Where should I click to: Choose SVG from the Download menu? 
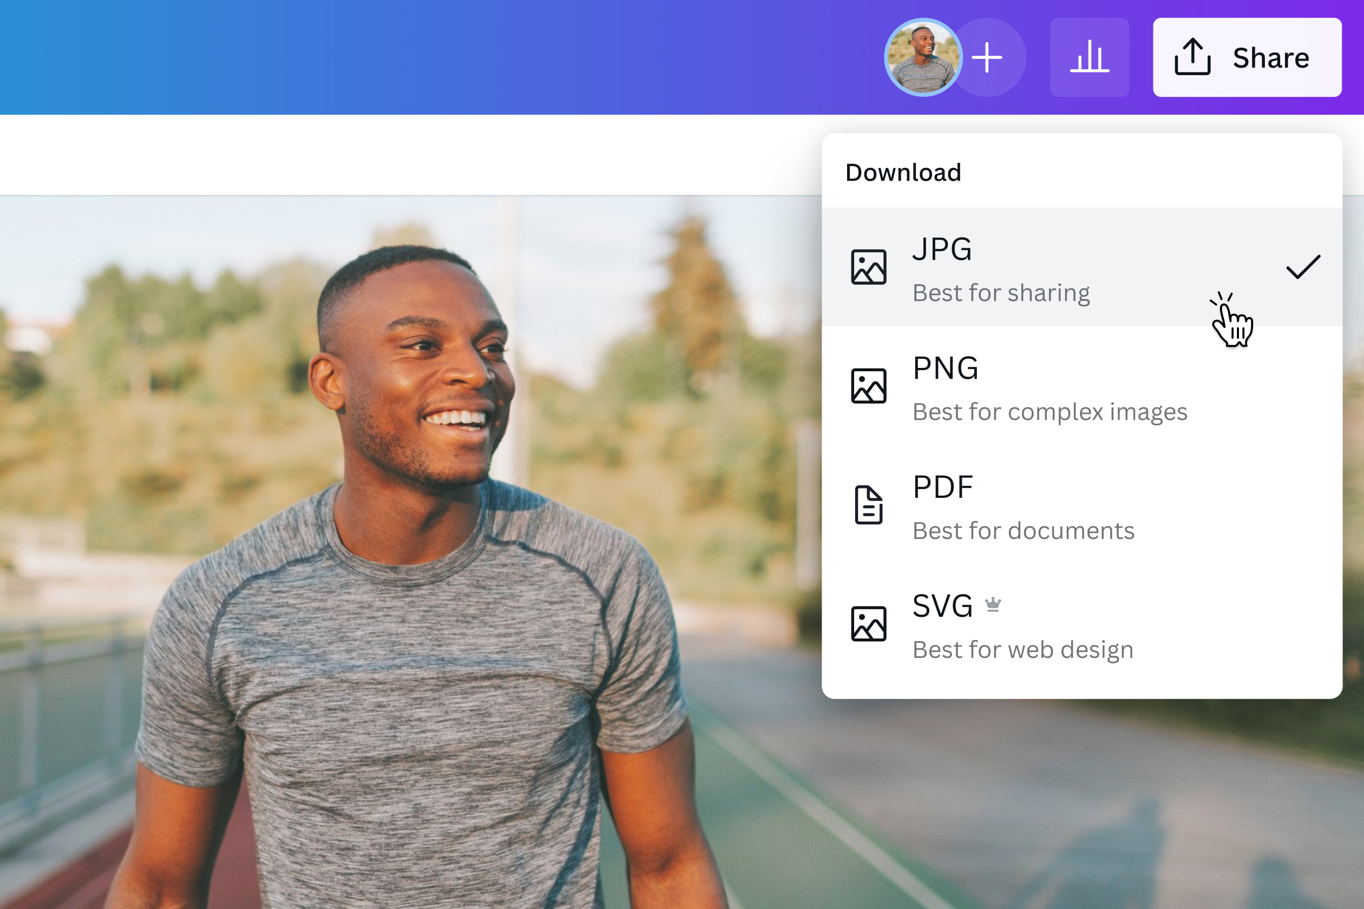pyautogui.click(x=1044, y=625)
